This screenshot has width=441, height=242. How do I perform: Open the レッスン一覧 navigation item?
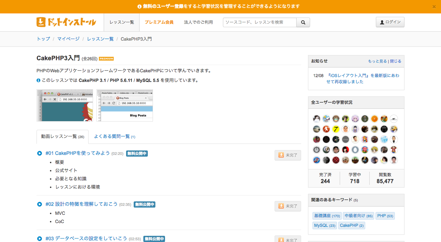(x=122, y=22)
